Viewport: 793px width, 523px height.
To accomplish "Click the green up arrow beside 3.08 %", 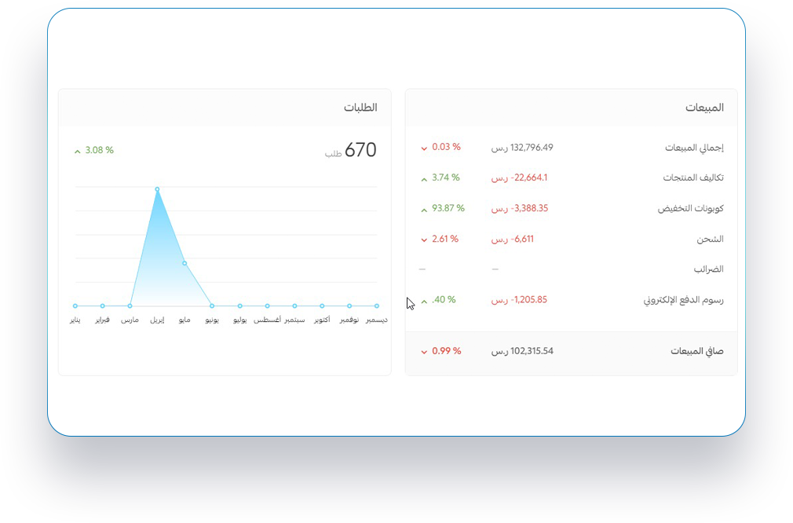I will [77, 151].
